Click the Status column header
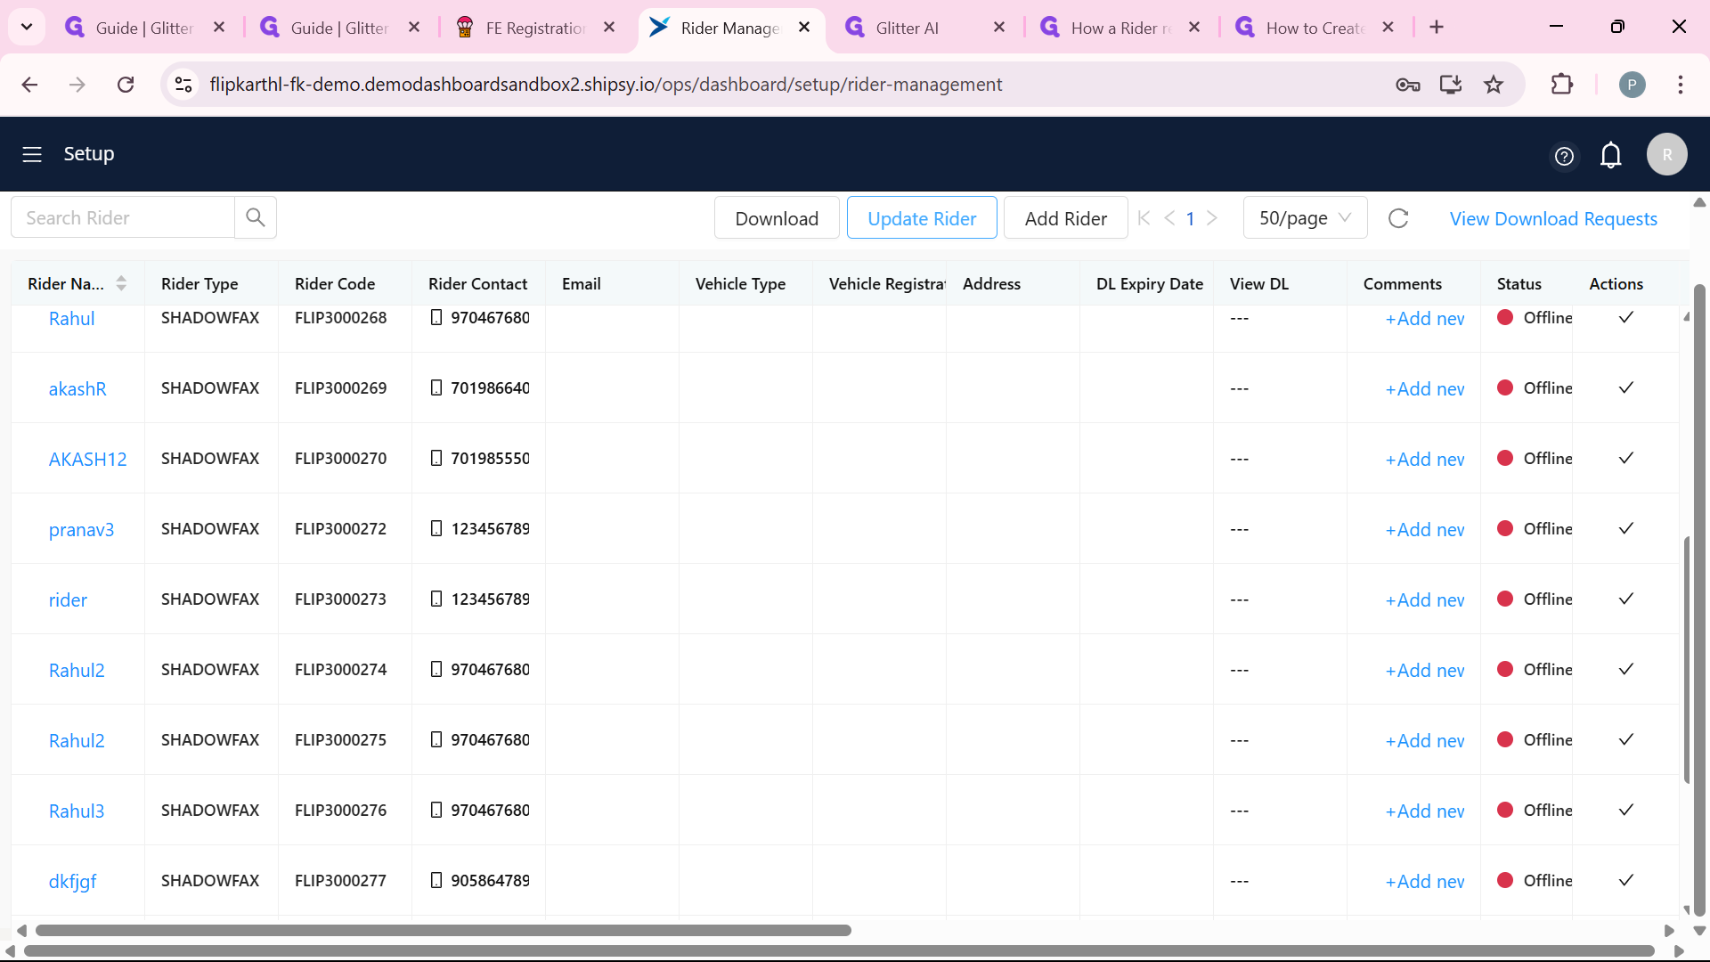1710x962 pixels. (1519, 283)
